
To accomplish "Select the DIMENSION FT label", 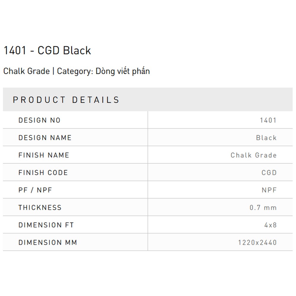I will click(46, 225).
